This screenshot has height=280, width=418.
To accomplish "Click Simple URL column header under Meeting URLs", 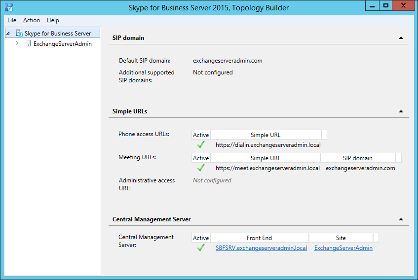I will (x=266, y=158).
